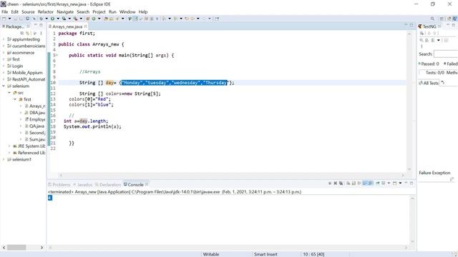Open the Display Selected Console dropdown
This screenshot has height=257, width=458.
pos(389,183)
